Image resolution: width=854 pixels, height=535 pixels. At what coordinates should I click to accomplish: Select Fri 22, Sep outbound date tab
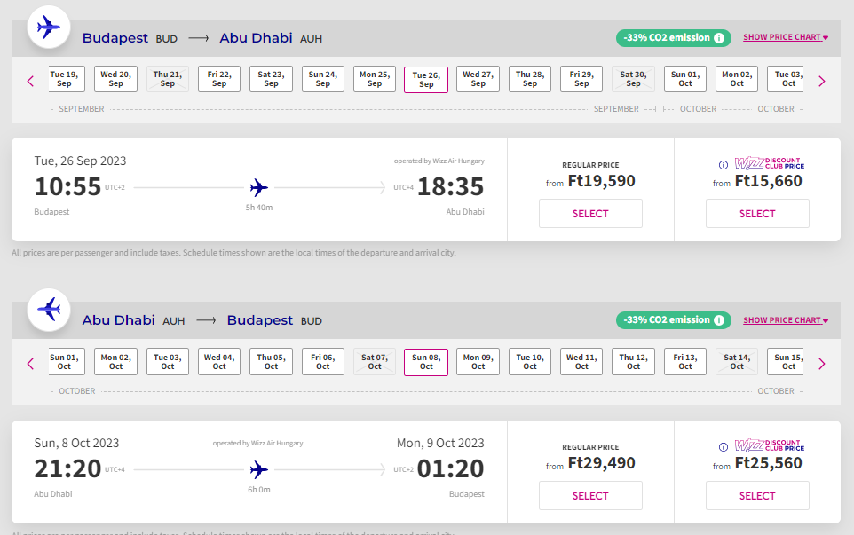click(219, 79)
